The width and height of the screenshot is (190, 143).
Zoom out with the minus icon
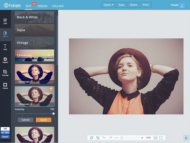point(117,138)
